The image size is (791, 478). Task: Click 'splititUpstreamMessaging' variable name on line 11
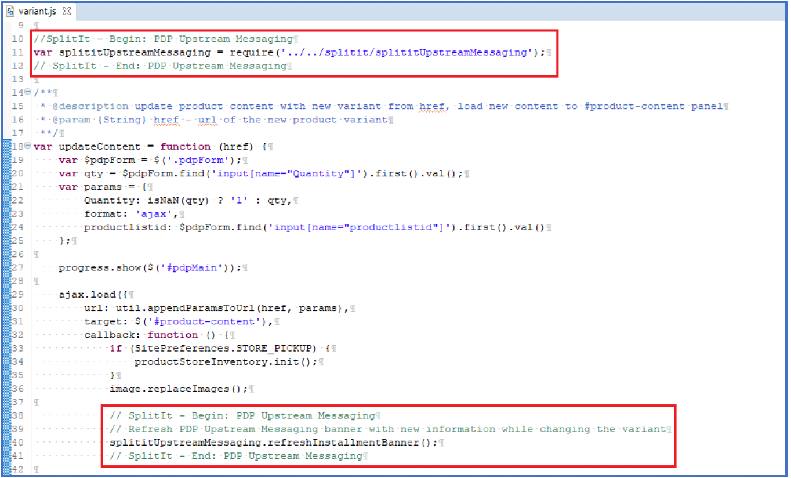[x=135, y=52]
